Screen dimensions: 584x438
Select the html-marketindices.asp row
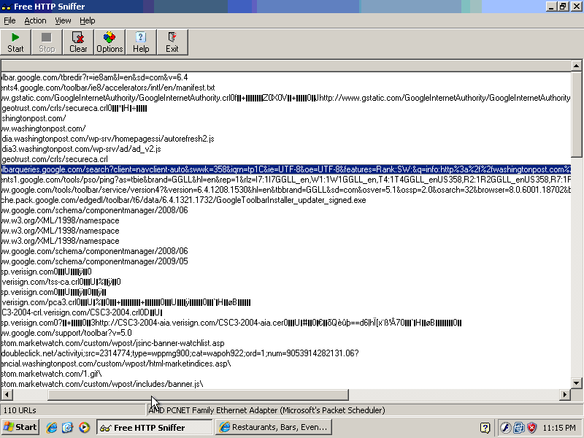[285, 364]
